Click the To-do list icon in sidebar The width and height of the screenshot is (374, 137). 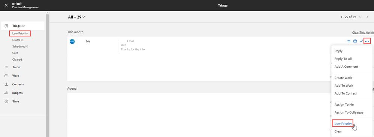(6, 67)
